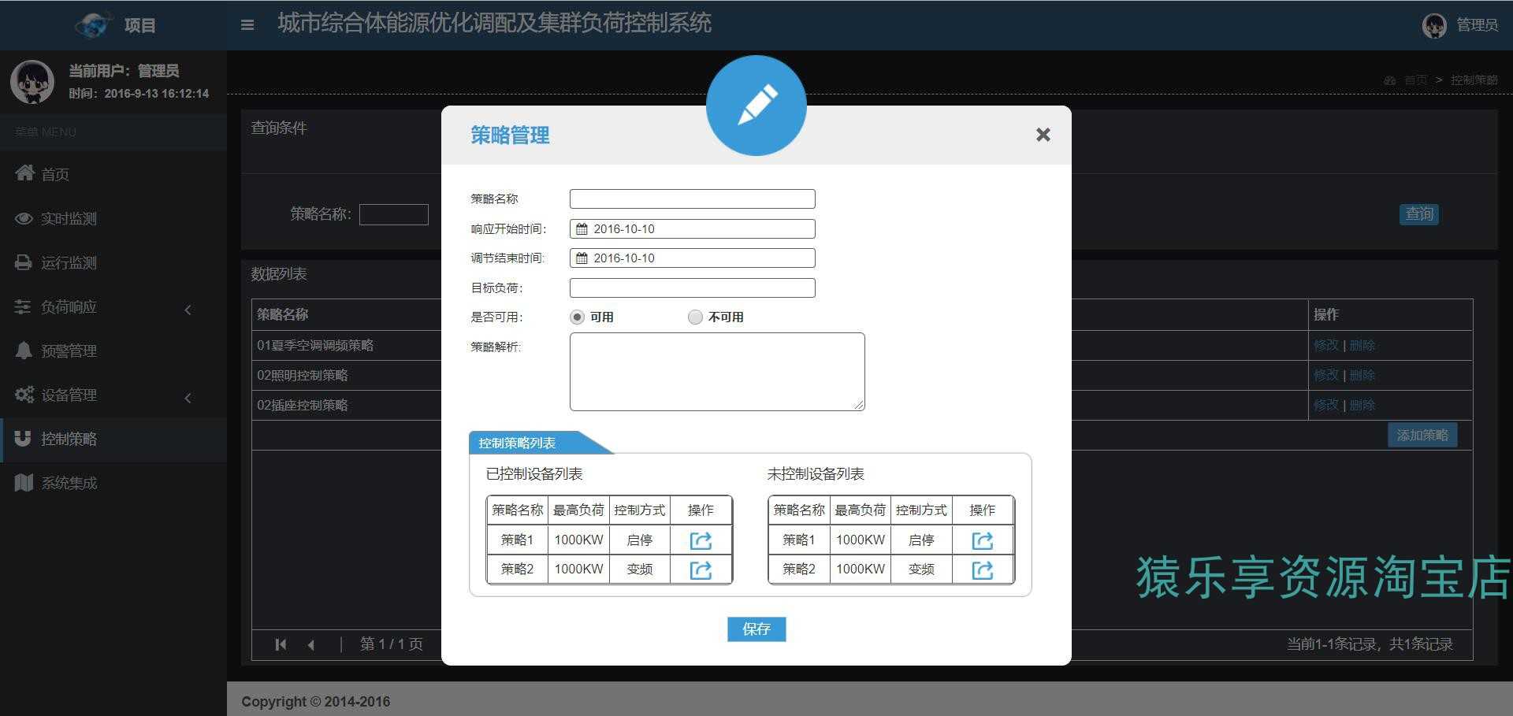Click 启停 cell in 已控制设备列表
The width and height of the screenshot is (1513, 716).
tap(640, 540)
